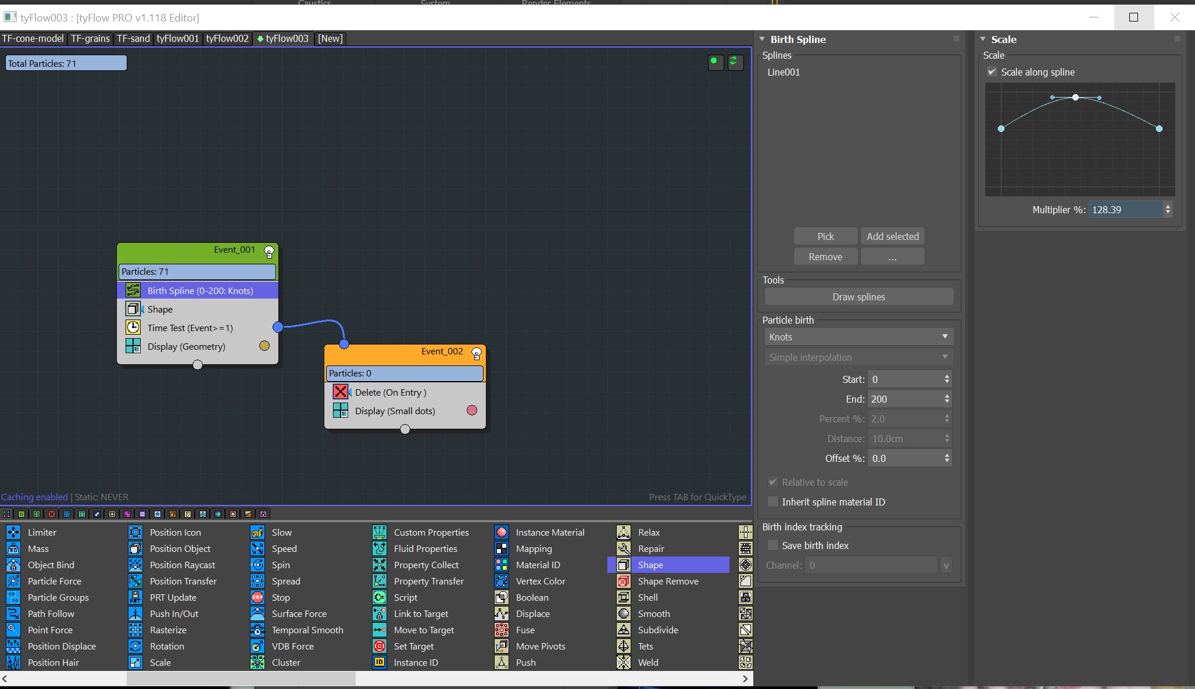Switch to the TF-cone-model tab
This screenshot has height=689, width=1195.
point(33,38)
